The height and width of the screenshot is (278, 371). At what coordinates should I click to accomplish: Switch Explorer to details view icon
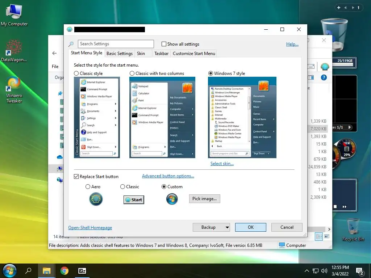click(x=319, y=236)
